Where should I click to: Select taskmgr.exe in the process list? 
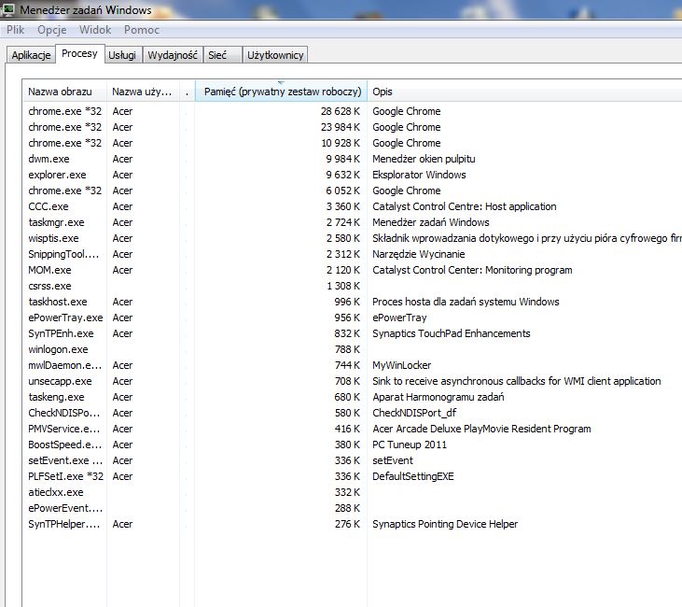click(x=56, y=222)
